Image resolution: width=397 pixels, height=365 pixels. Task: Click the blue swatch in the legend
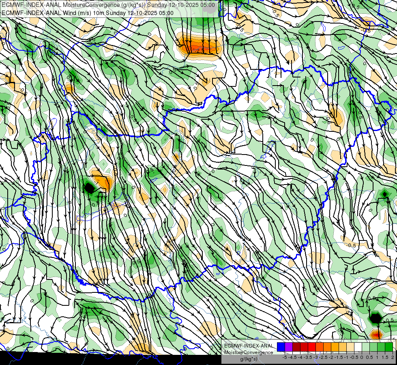tap(281, 347)
